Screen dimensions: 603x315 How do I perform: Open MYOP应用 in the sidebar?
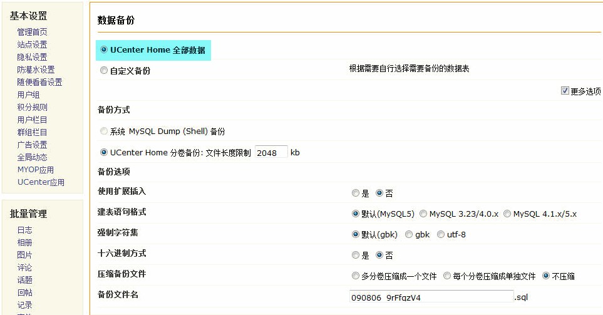coord(36,170)
